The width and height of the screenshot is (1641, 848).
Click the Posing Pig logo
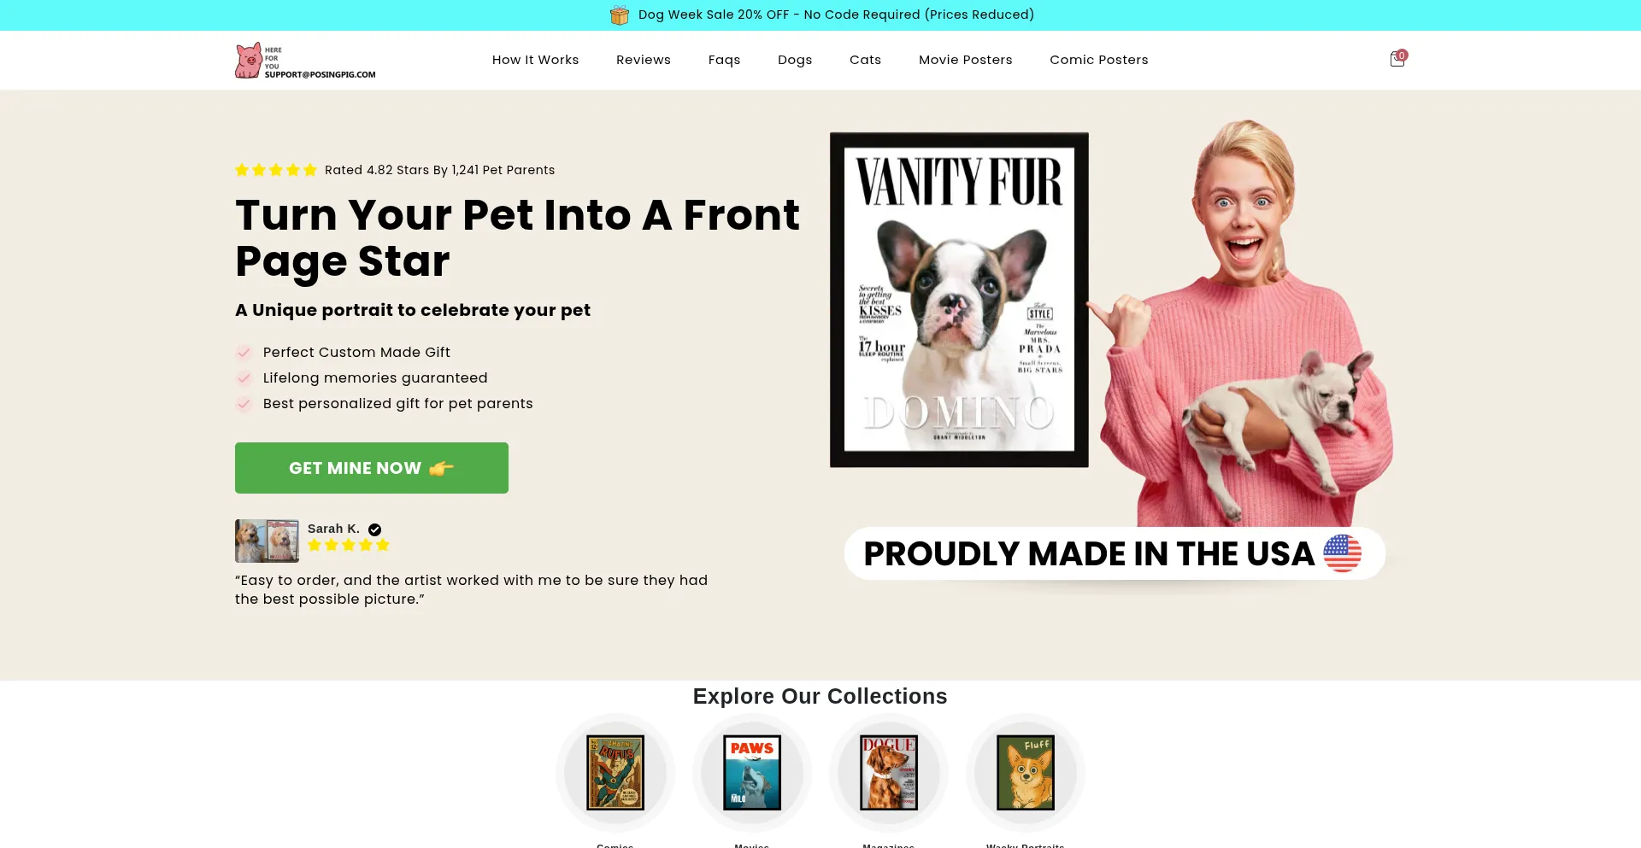coord(305,61)
